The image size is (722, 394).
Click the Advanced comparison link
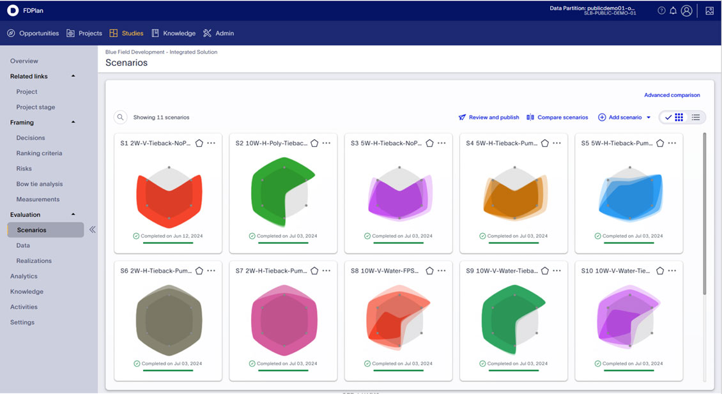[672, 95]
